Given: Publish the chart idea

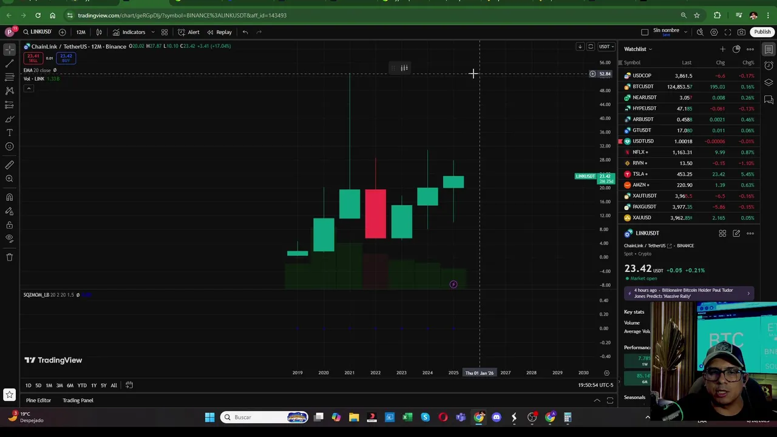Looking at the screenshot, I should [762, 32].
